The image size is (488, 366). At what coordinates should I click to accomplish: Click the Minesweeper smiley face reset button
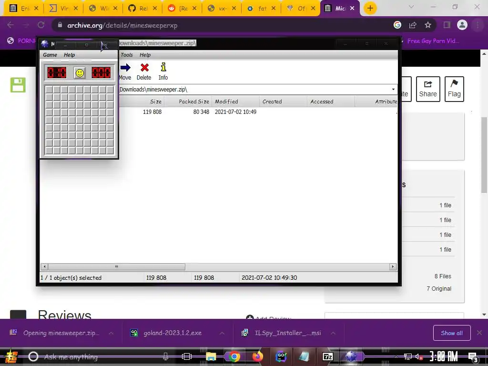click(80, 73)
